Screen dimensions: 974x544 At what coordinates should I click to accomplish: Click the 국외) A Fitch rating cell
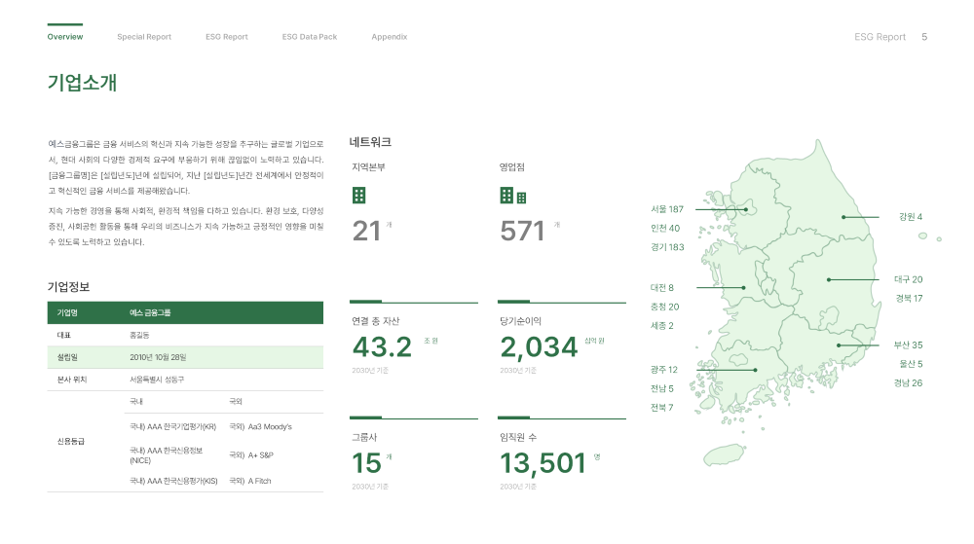point(249,481)
